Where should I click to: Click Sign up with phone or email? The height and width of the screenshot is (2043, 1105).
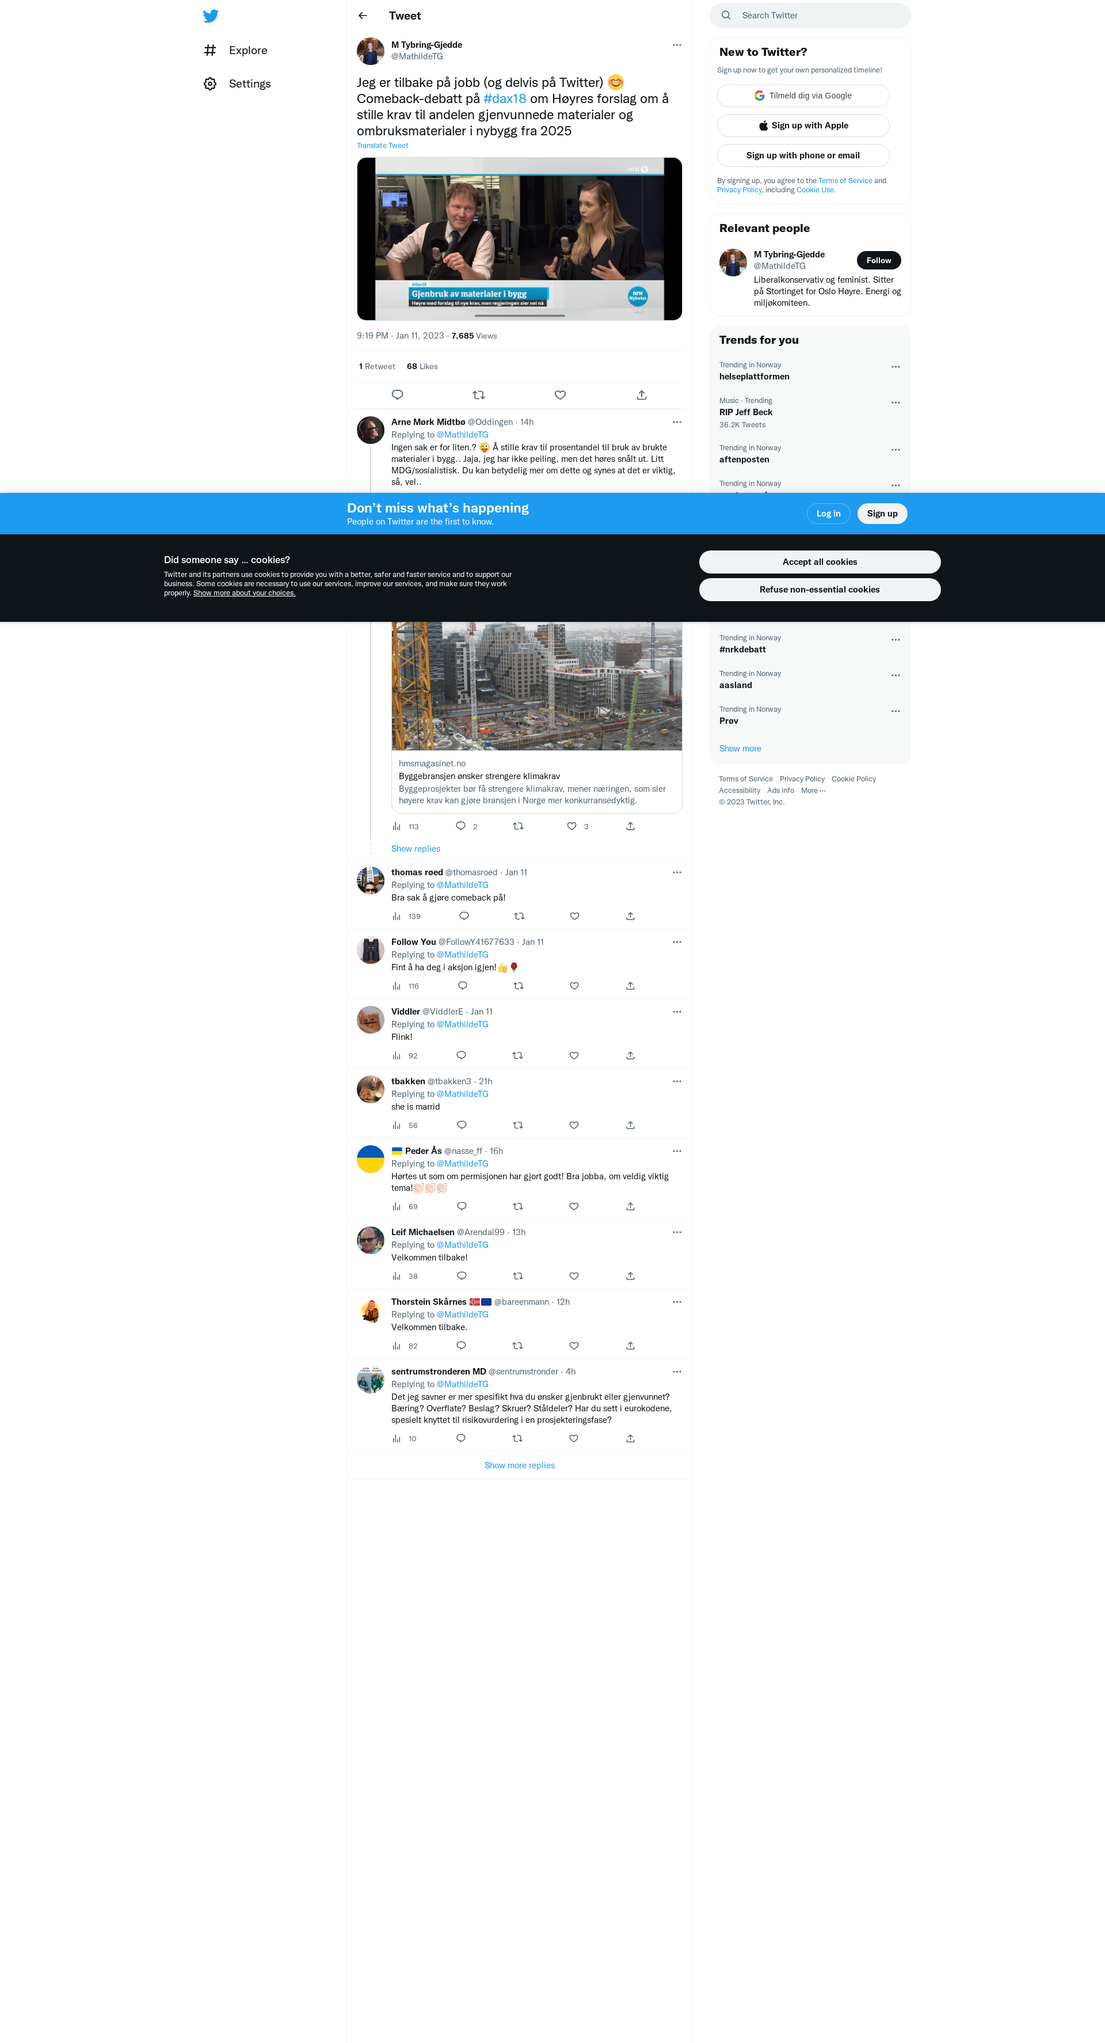(x=803, y=155)
